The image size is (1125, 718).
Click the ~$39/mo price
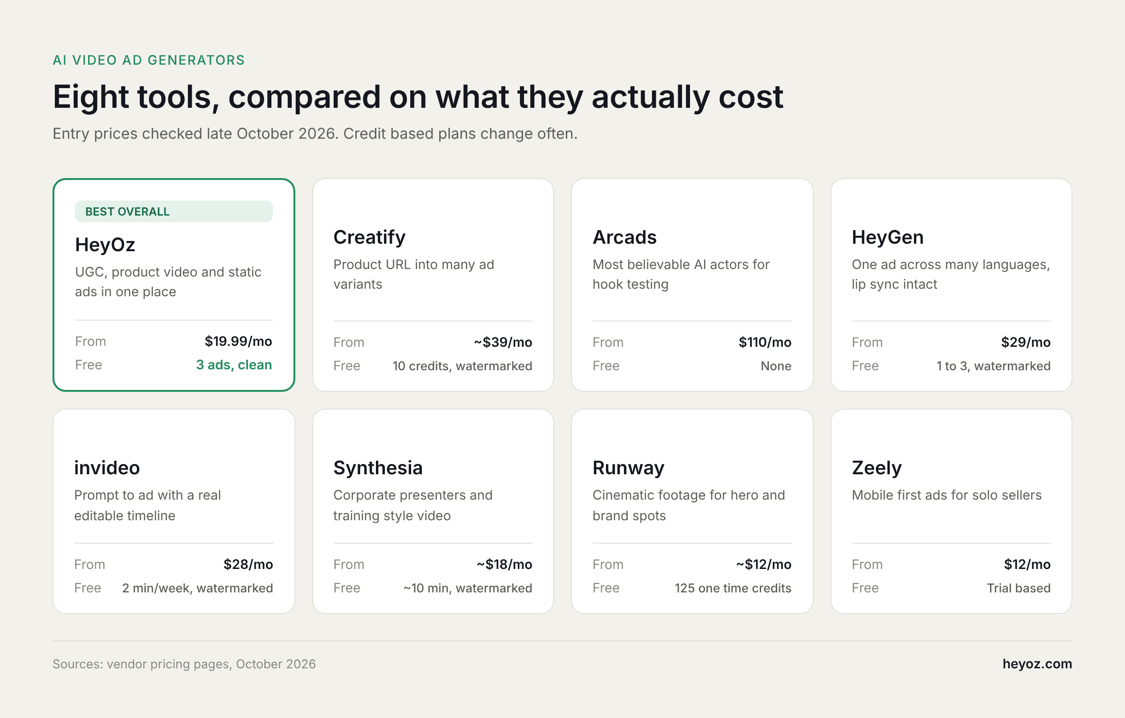click(503, 342)
